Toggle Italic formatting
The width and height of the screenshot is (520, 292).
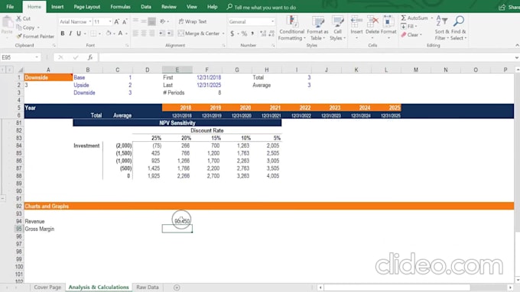coord(70,34)
